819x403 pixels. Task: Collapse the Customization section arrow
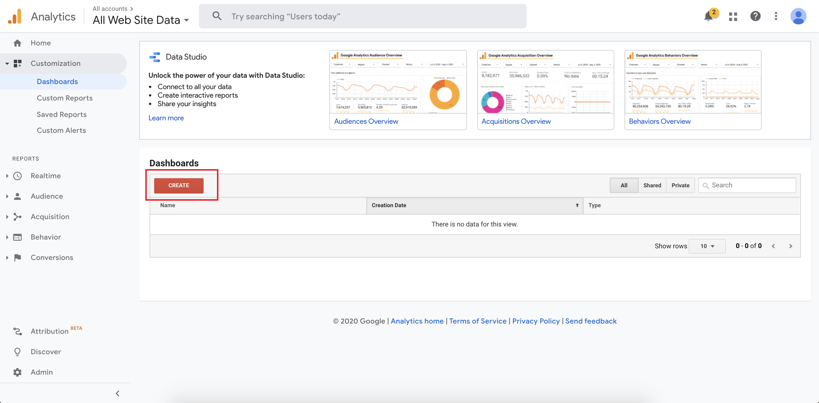coord(7,64)
